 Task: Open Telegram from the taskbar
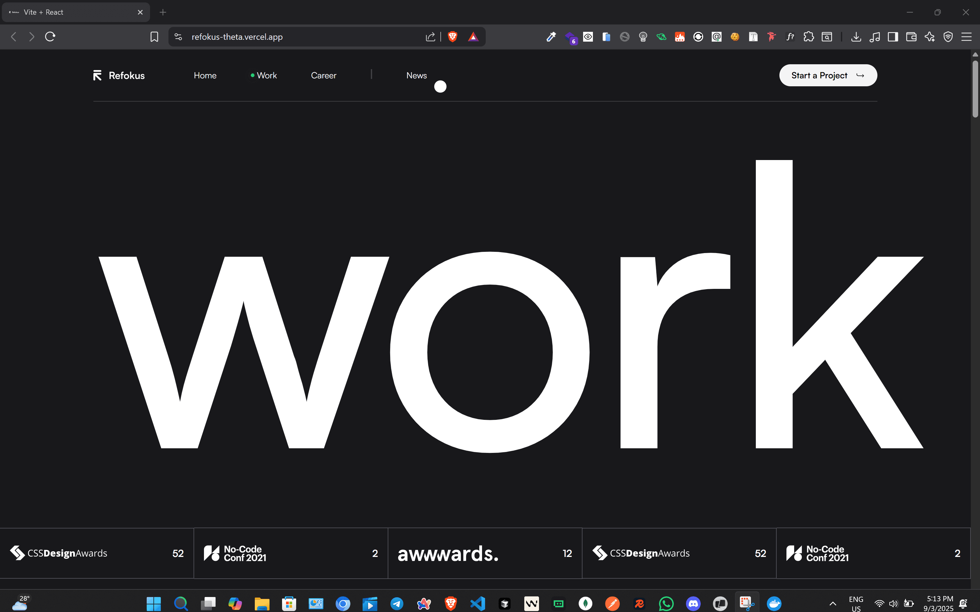pos(397,603)
